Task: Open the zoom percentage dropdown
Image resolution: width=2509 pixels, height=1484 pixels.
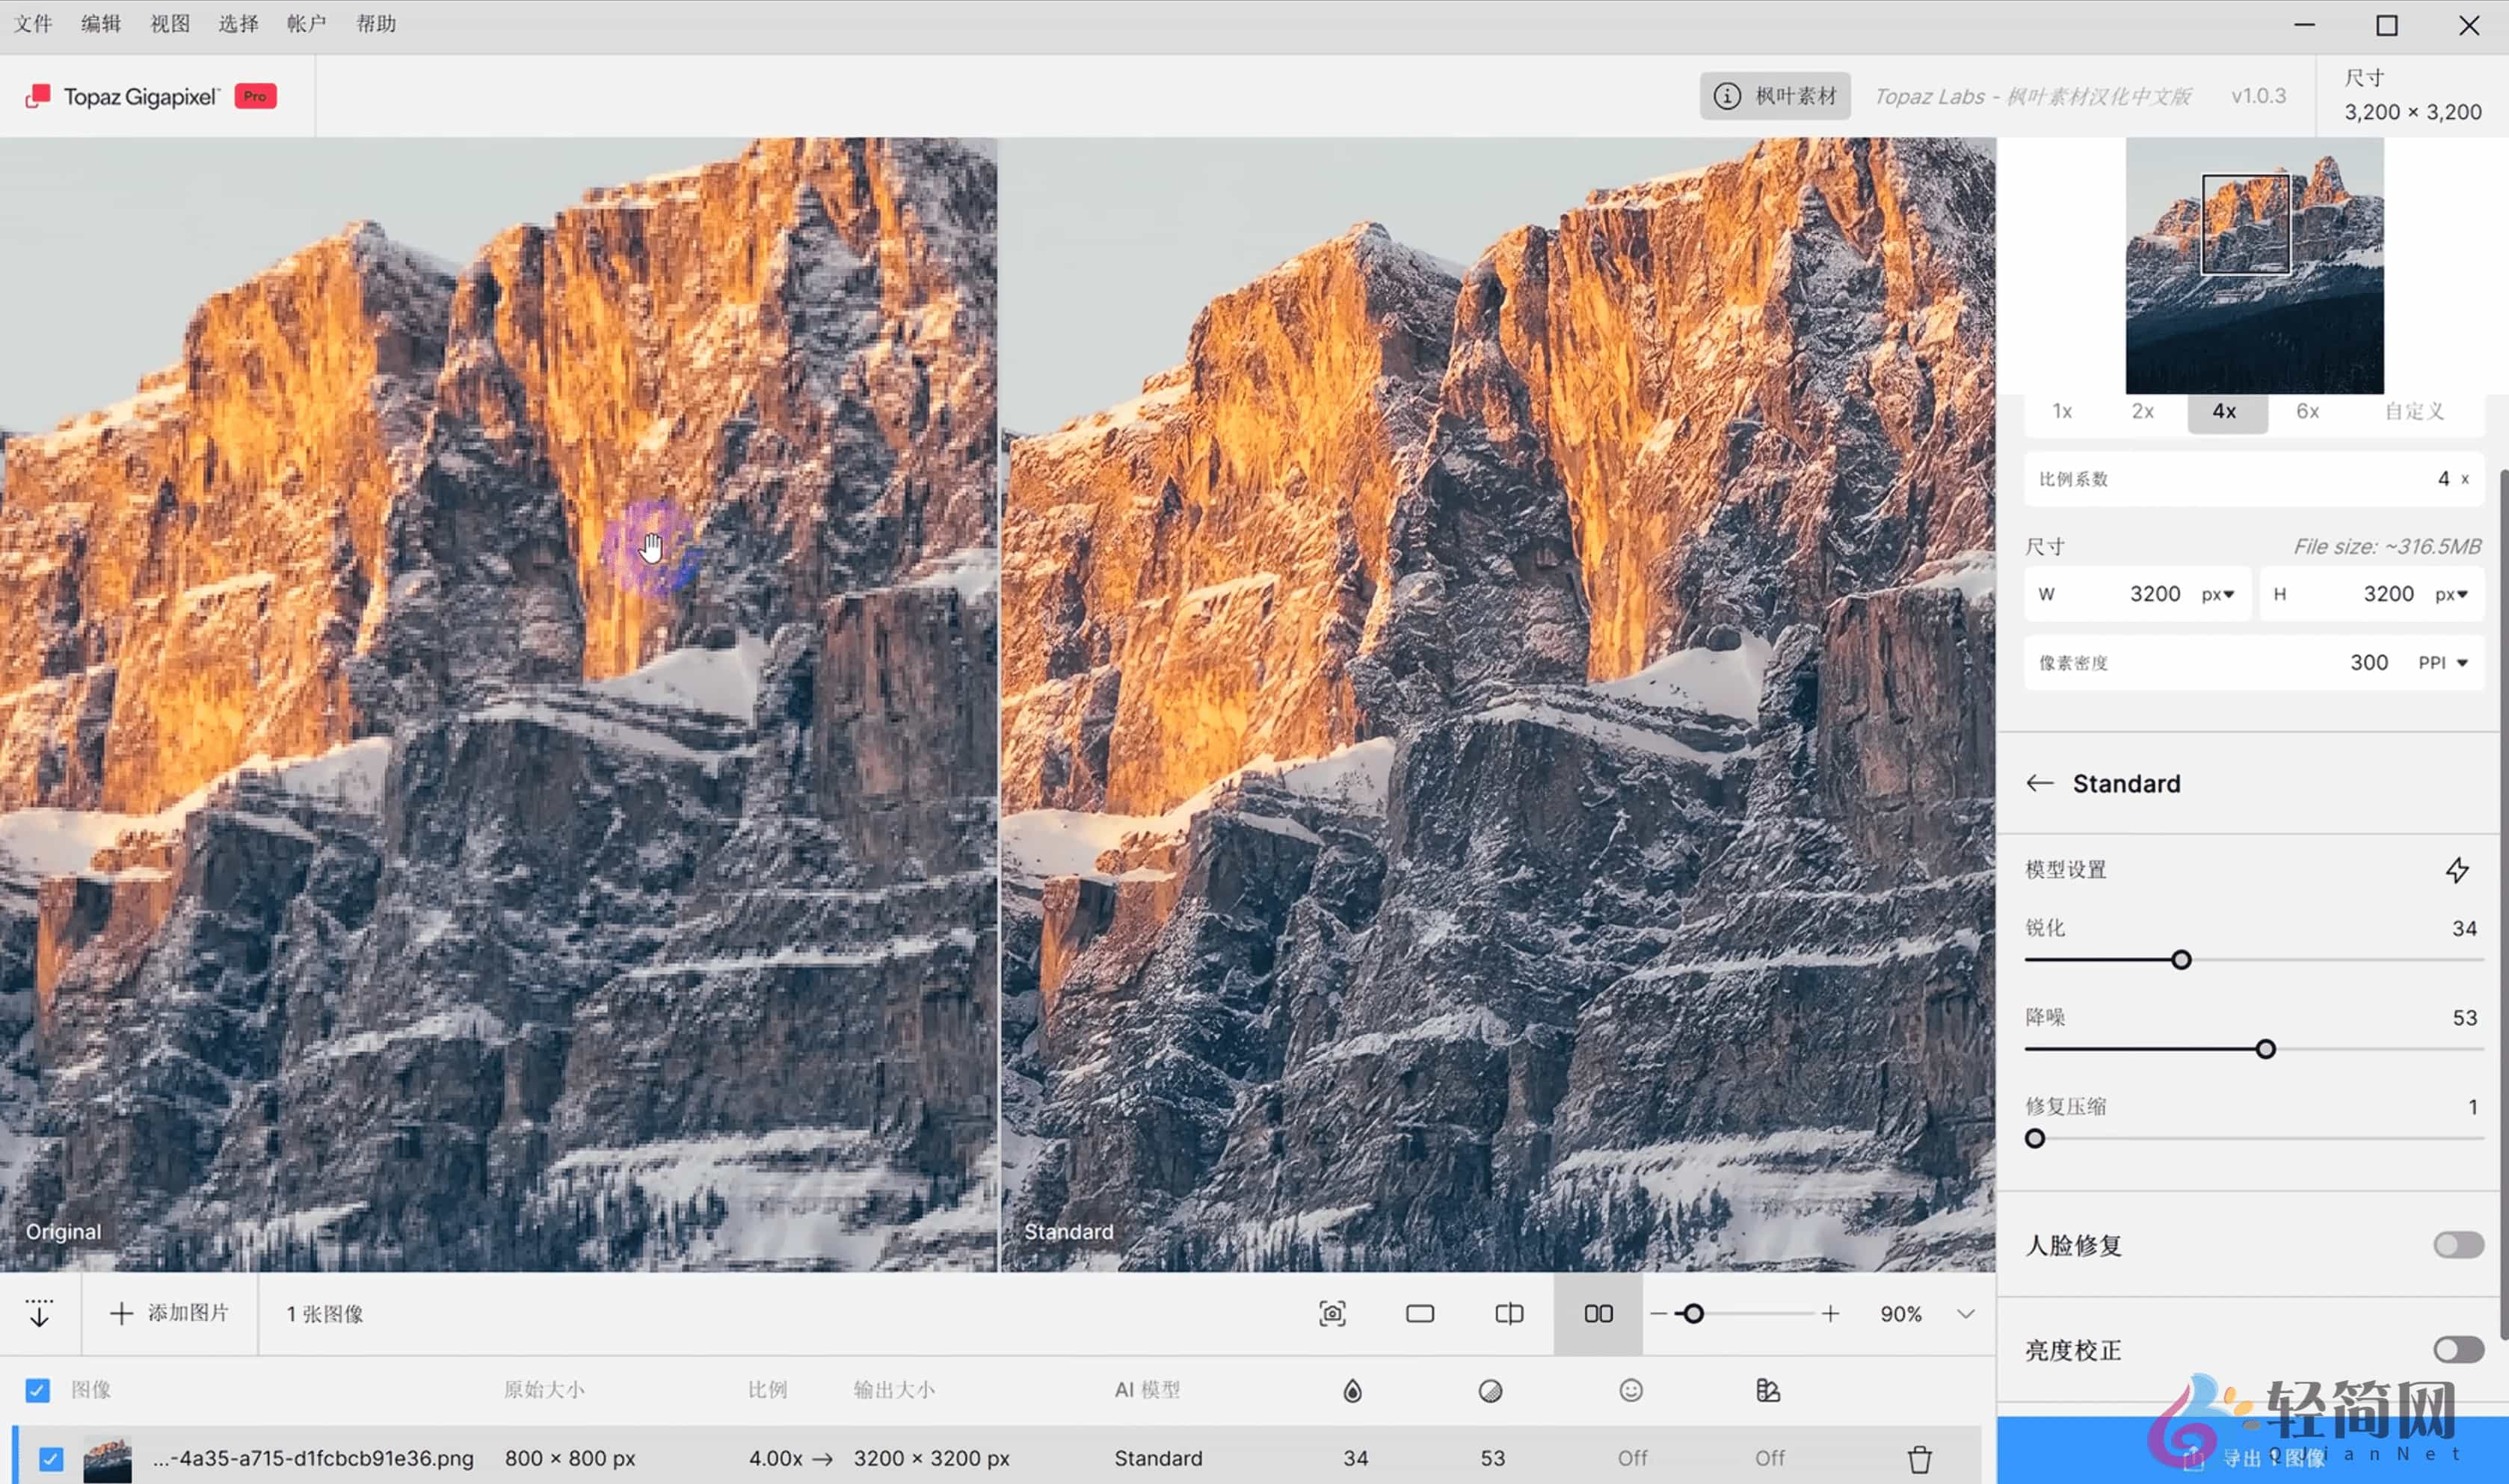Action: (1965, 1313)
